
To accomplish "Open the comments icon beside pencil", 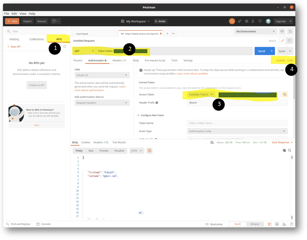I will coord(289,41).
